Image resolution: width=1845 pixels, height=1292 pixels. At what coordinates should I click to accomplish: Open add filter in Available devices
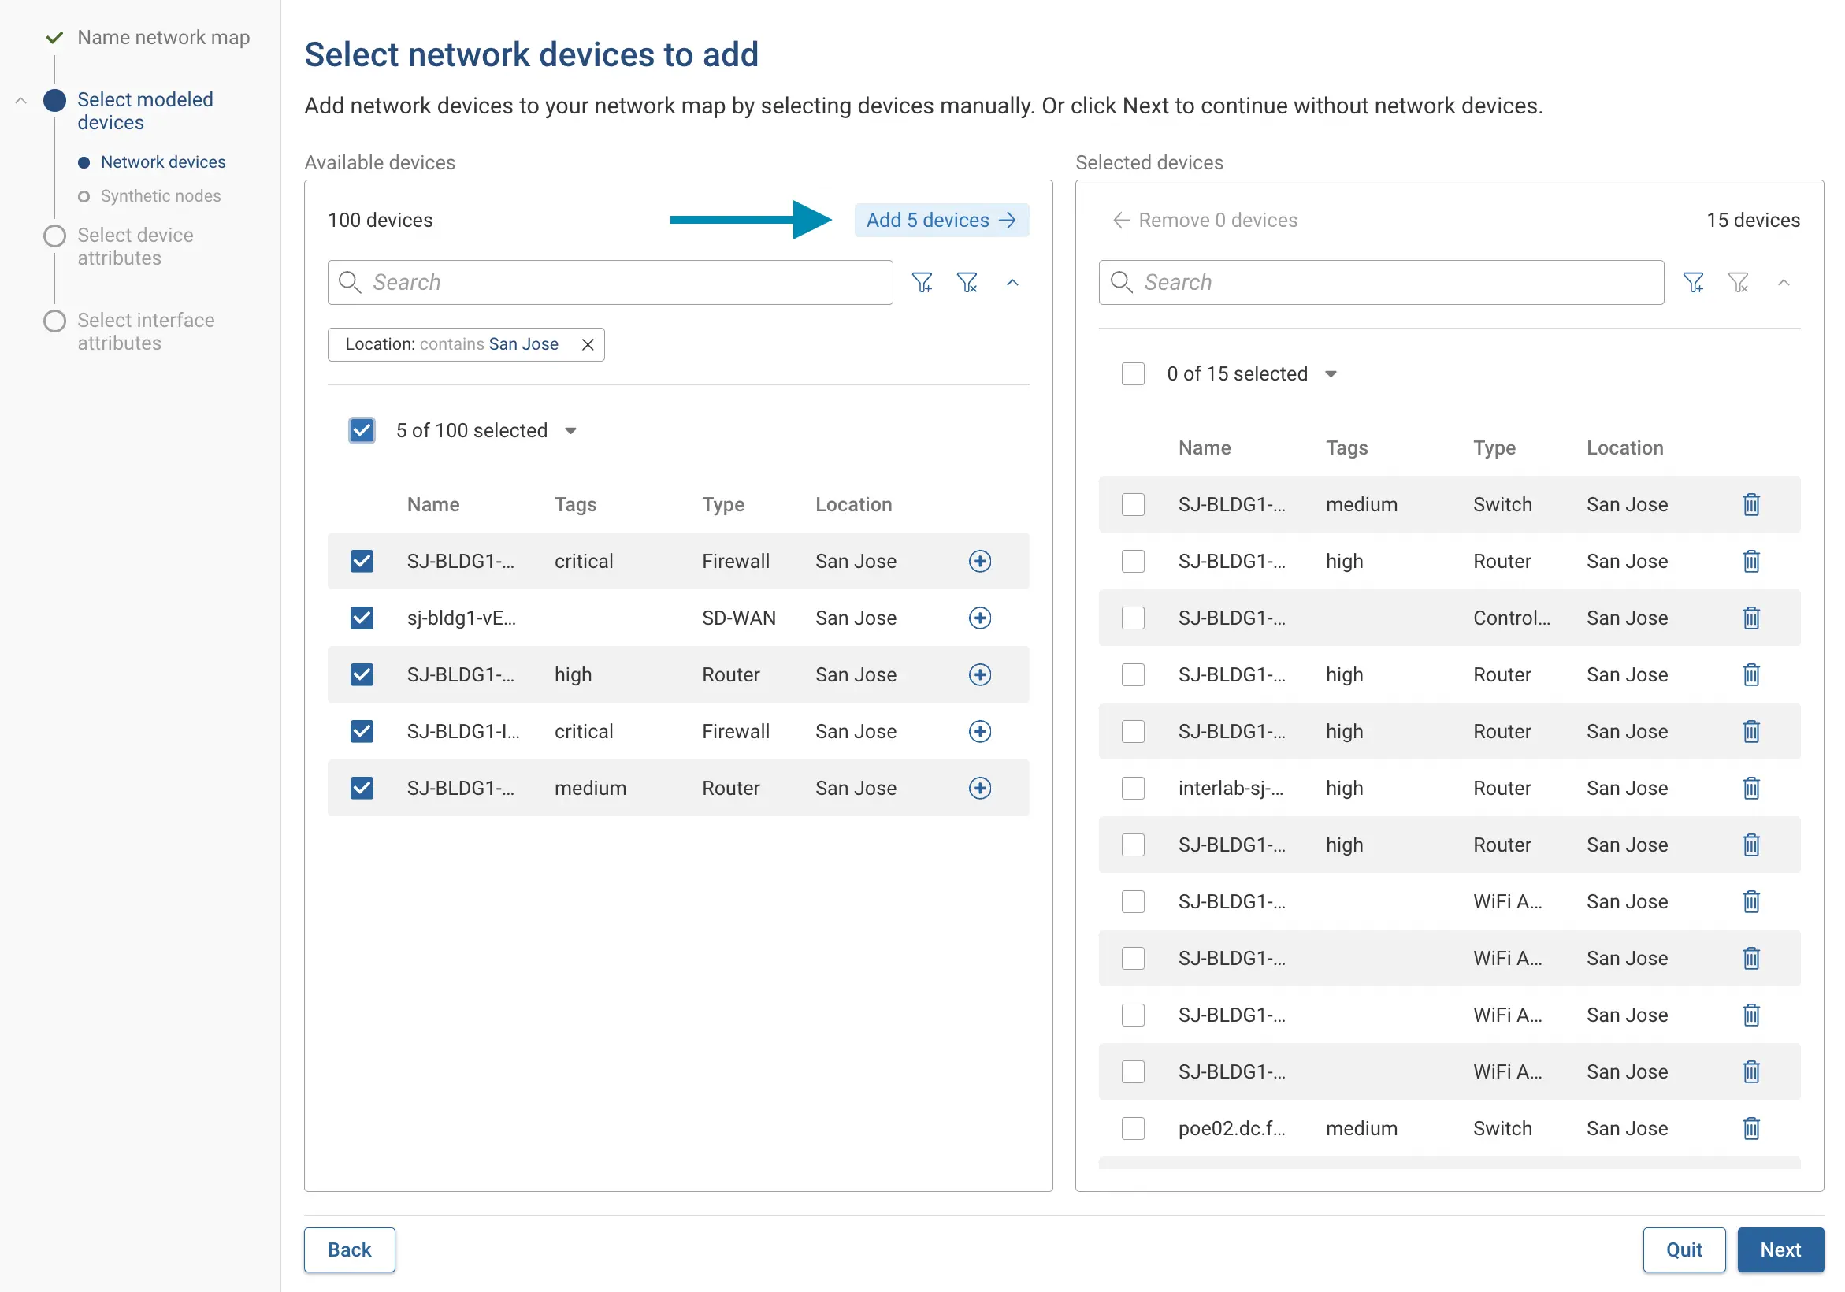coord(922,282)
